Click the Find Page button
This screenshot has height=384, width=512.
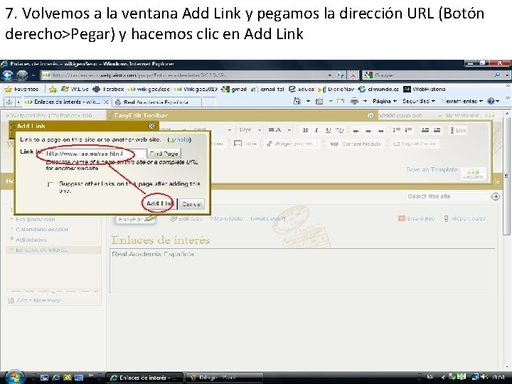pos(164,154)
